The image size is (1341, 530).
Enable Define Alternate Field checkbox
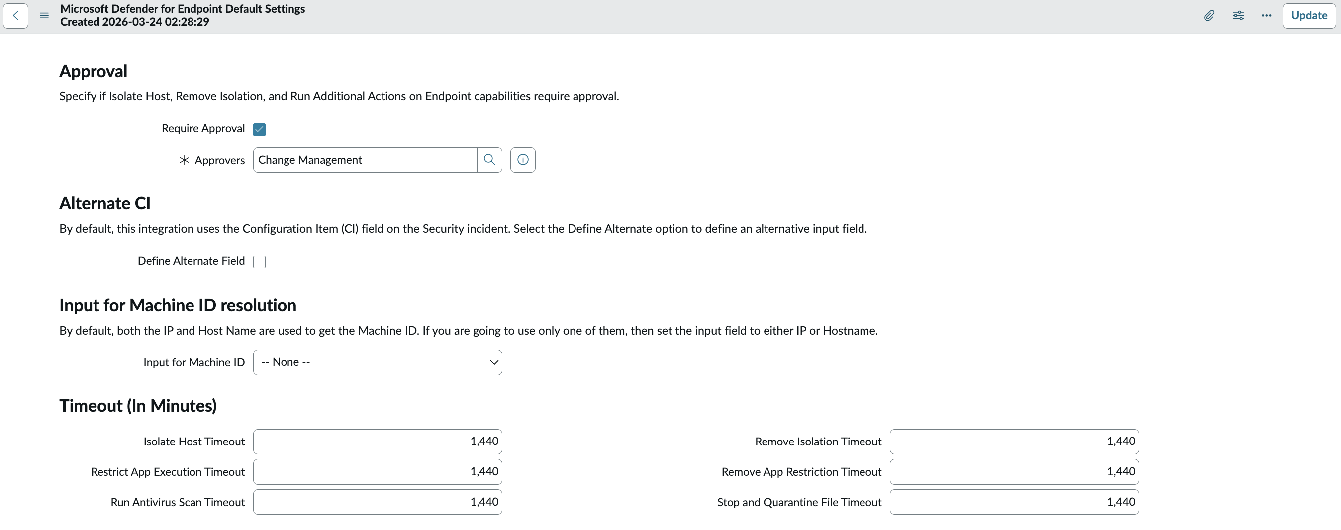(259, 262)
